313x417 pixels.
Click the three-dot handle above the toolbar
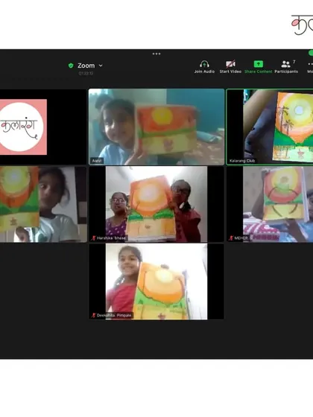click(x=156, y=54)
